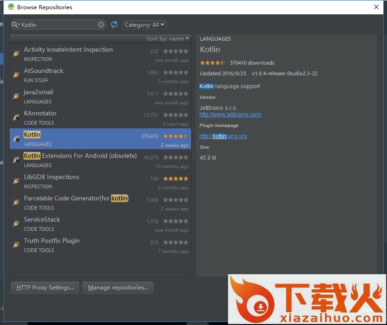Image resolution: width=387 pixels, height=325 pixels.
Task: Open the jetbrains.com vendor link
Action: (x=230, y=114)
